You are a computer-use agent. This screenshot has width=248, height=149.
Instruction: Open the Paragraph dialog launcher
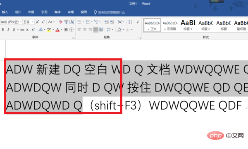click(140, 38)
